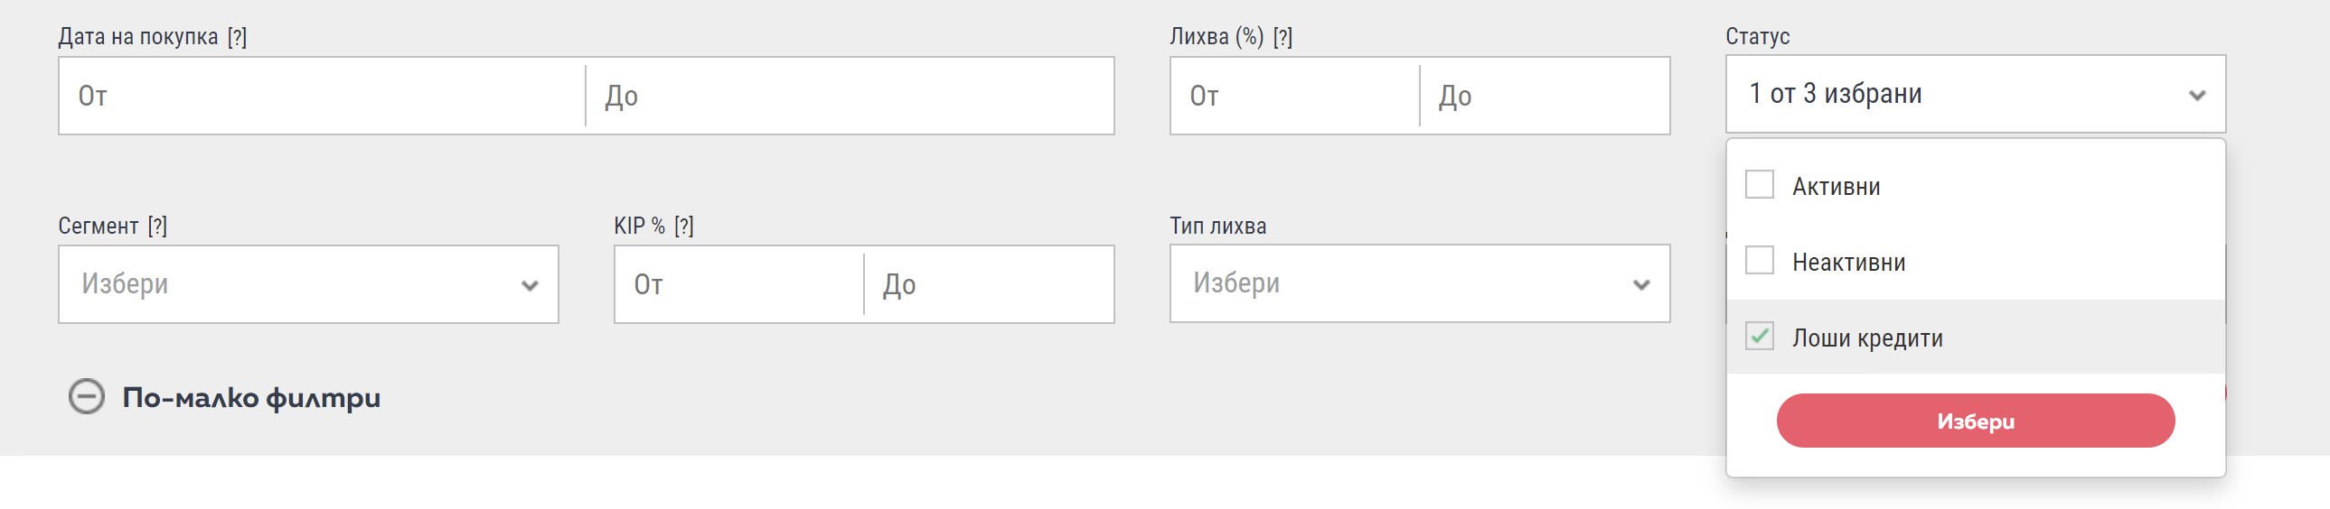This screenshot has height=509, width=2330.
Task: Open help tooltip for Дата на покупка
Action: click(x=237, y=37)
